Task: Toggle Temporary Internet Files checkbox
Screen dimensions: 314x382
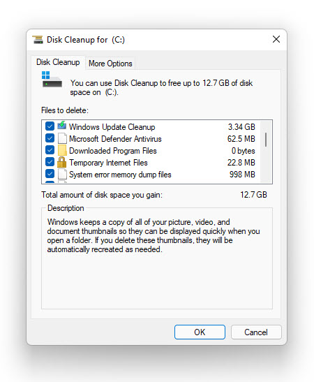Action: pyautogui.click(x=50, y=162)
